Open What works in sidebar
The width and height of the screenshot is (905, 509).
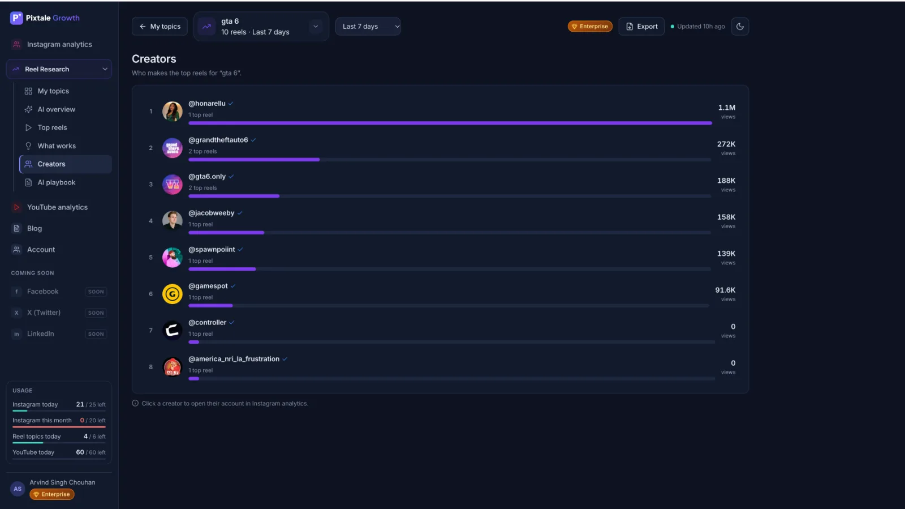click(x=65, y=146)
